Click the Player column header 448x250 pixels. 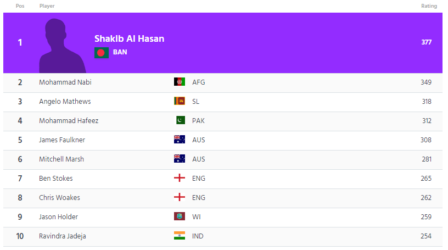pos(47,6)
